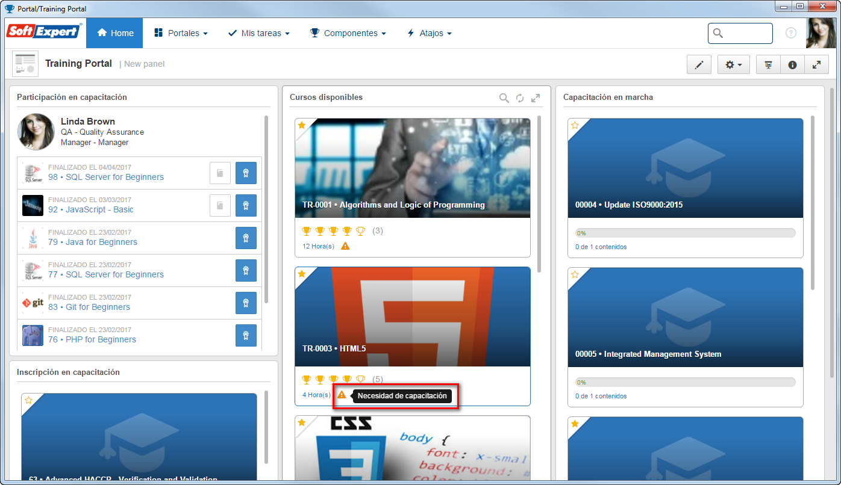841x485 pixels.
Task: Toggle favorite star on HTML5 course
Action: [x=302, y=274]
